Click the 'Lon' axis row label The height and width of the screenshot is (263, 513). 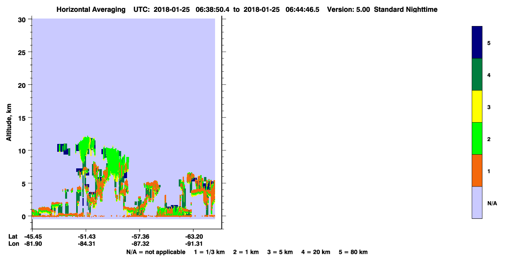(x=13, y=244)
